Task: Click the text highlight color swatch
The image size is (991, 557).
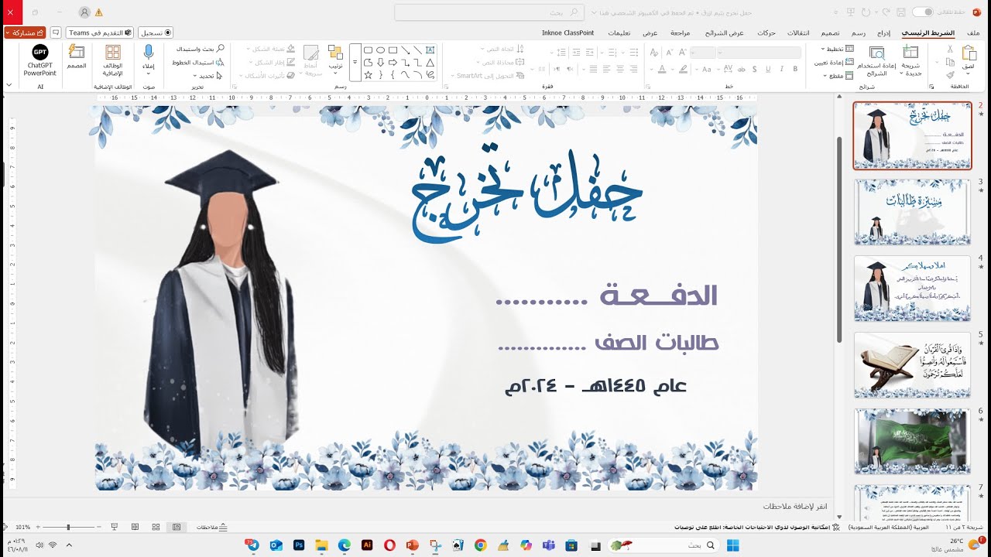Action: 683,69
